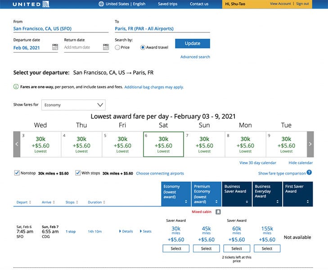Click the 1 stop link
This screenshot has width=328, height=270.
click(71, 231)
